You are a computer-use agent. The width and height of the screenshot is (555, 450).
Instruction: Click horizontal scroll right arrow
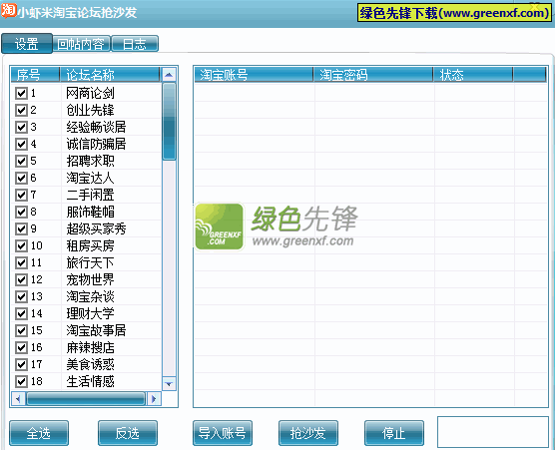click(x=154, y=399)
